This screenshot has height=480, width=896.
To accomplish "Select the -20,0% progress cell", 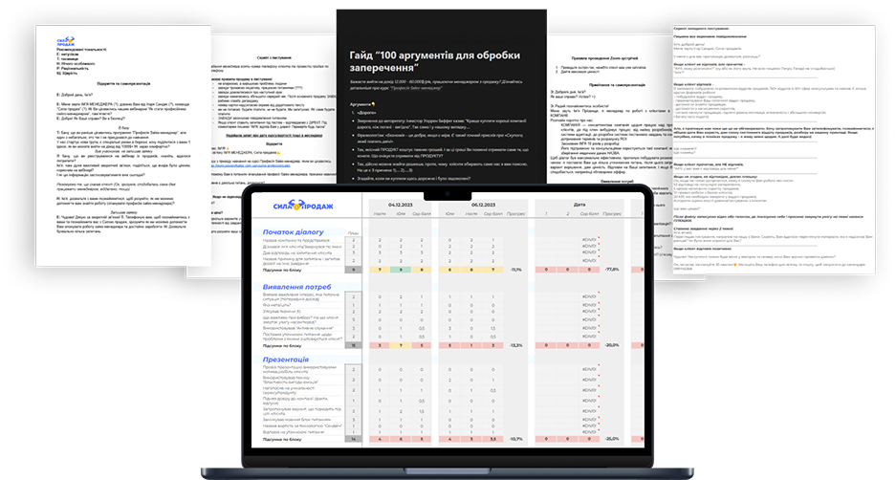I will (x=611, y=345).
